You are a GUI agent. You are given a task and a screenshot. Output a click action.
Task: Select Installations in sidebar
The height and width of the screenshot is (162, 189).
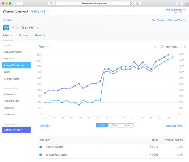[x=10, y=94]
